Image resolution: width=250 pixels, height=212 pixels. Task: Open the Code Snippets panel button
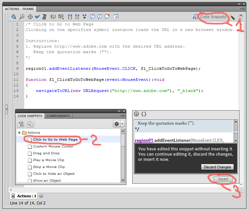tap(210, 17)
